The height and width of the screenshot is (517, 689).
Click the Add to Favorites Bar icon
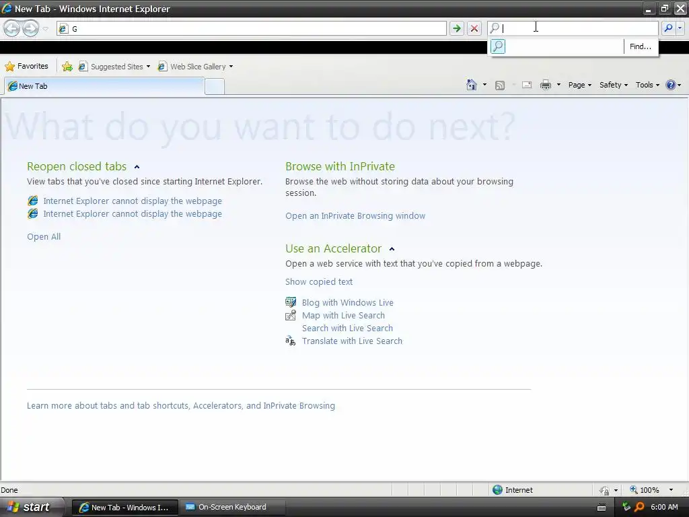tap(67, 67)
